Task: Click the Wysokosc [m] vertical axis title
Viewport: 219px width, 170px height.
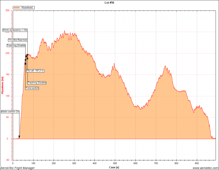Action: click(3, 85)
